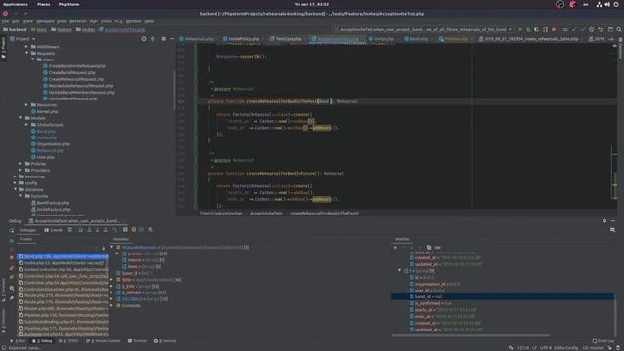
Task: Open the TODO tool window button
Action: point(69,341)
